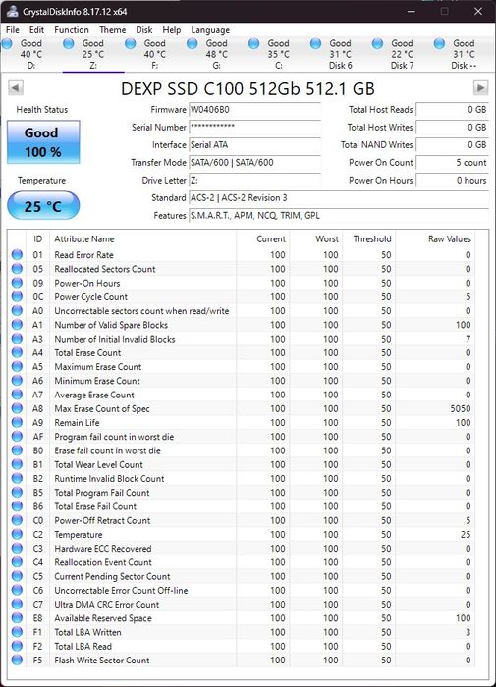Image resolution: width=496 pixels, height=687 pixels.
Task: Click the Serial Number field
Action: pos(254,127)
